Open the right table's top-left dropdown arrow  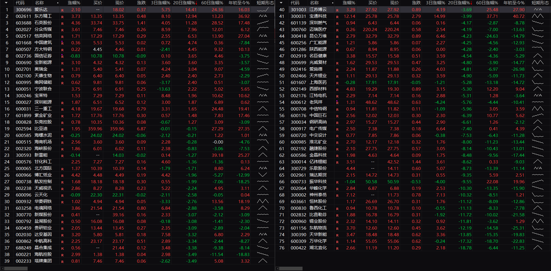click(x=281, y=3)
